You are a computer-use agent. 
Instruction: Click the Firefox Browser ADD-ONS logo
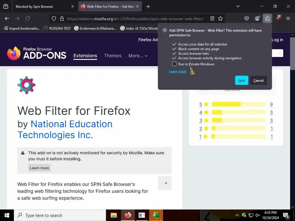pyautogui.click(x=37, y=53)
